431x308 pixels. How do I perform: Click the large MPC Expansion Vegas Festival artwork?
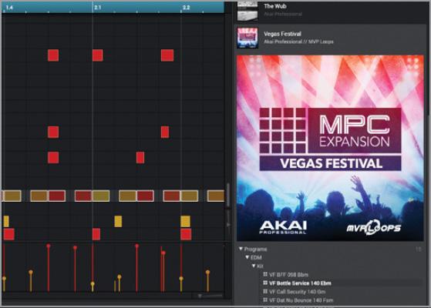point(330,149)
